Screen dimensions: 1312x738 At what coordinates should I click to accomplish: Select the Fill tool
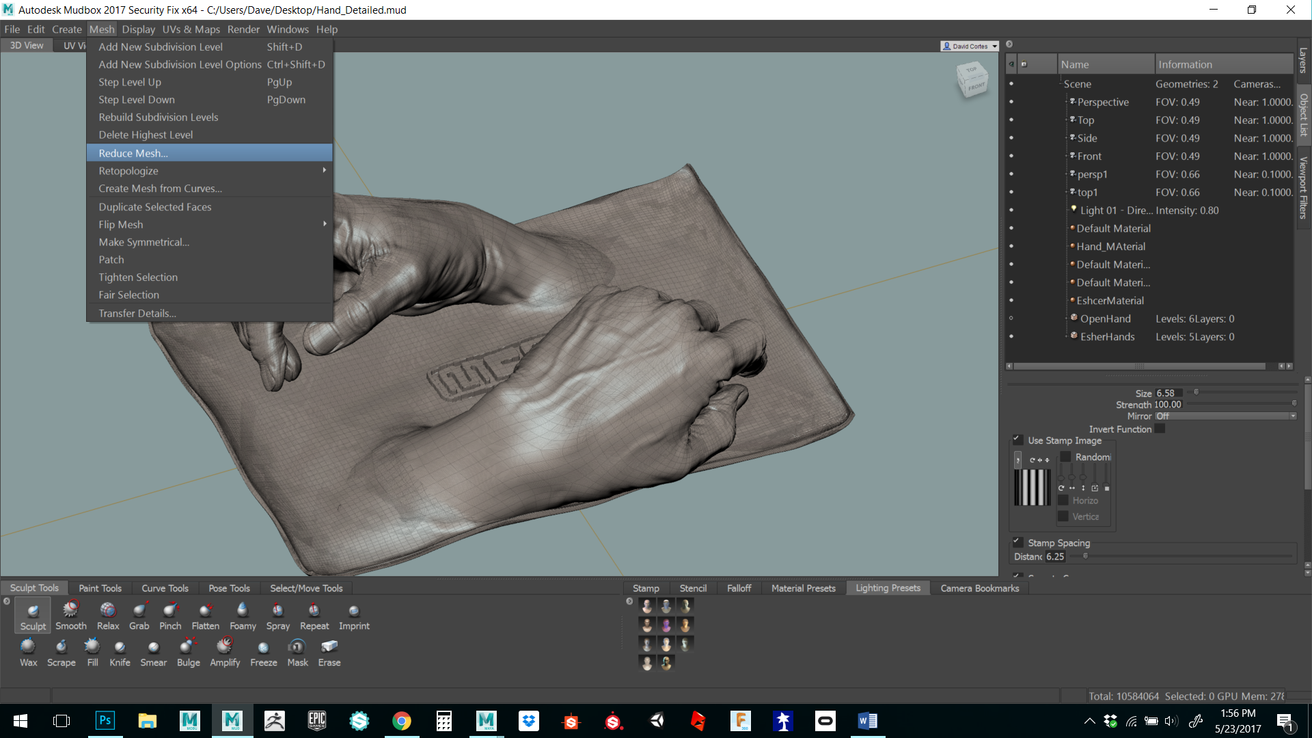click(92, 653)
